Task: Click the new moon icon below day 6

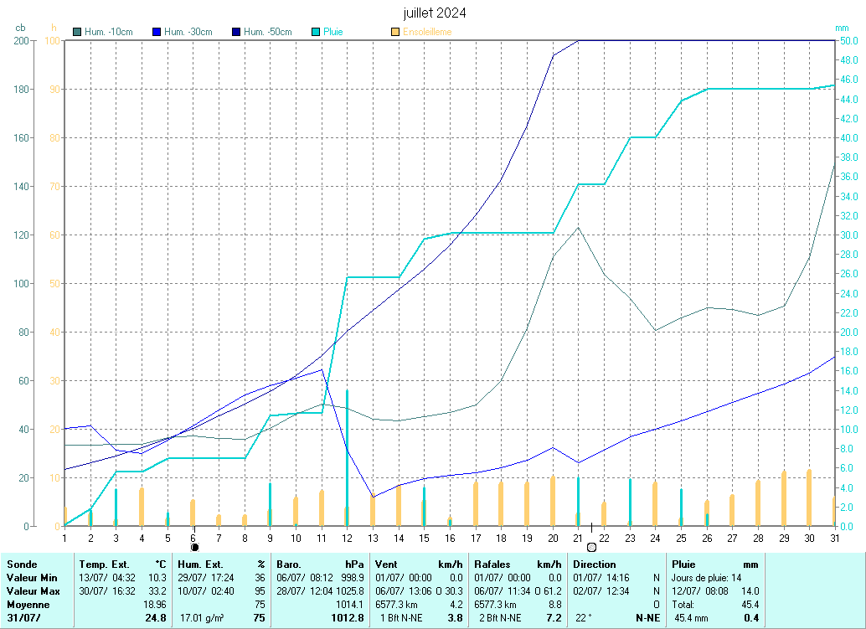Action: (194, 547)
